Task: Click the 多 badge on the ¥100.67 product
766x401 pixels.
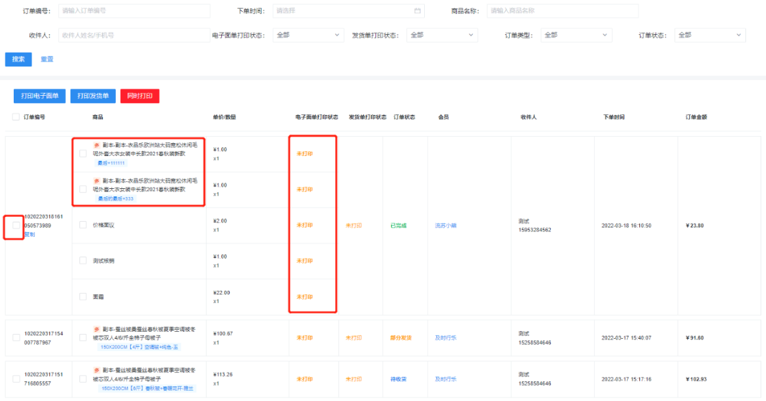Action: tap(97, 329)
